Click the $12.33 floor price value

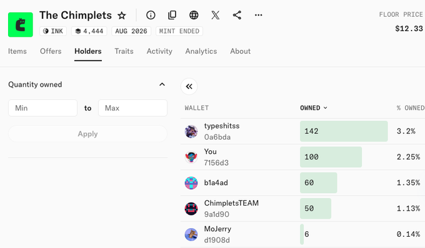click(409, 29)
